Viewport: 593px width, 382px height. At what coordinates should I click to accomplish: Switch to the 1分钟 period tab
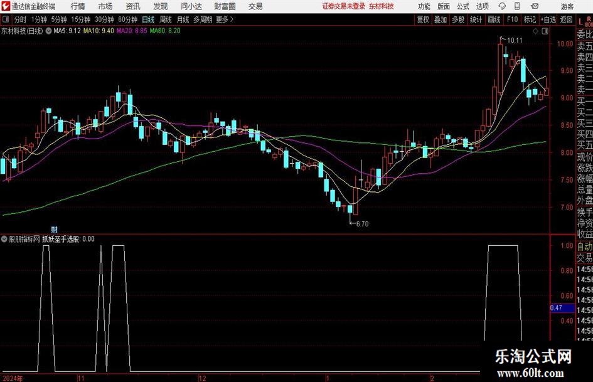(x=38, y=19)
